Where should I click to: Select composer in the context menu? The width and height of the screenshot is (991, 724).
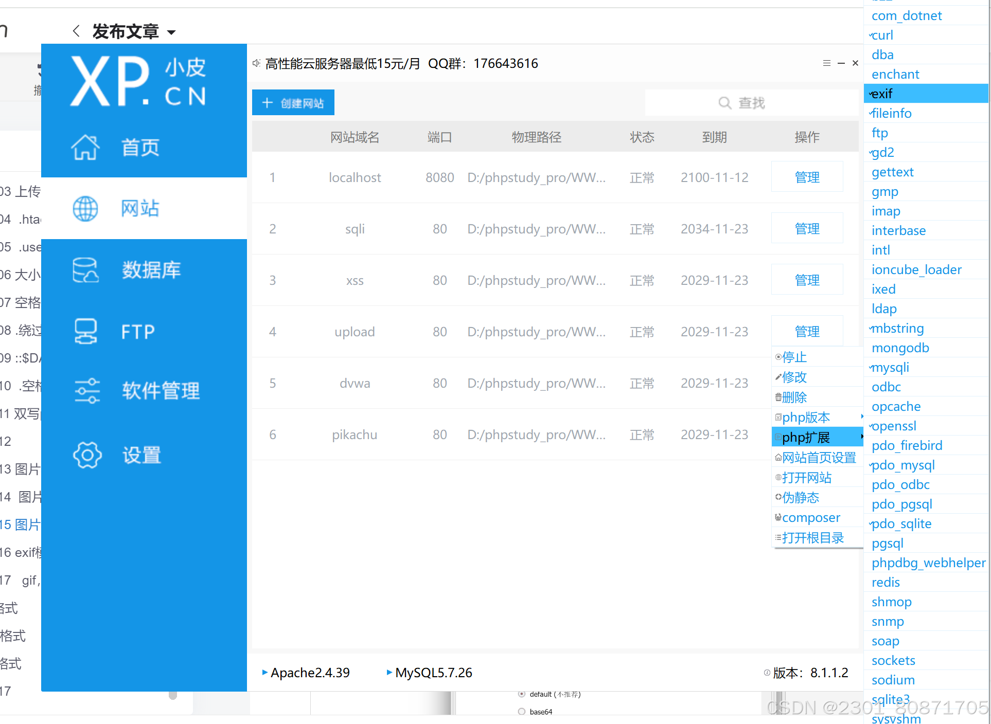[811, 517]
